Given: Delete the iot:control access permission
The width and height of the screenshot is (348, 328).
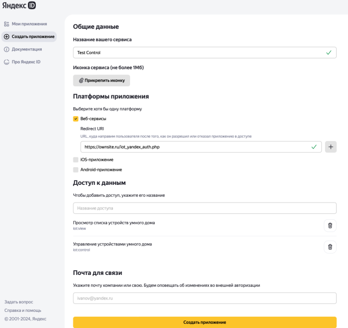Looking at the screenshot, I should pyautogui.click(x=330, y=247).
